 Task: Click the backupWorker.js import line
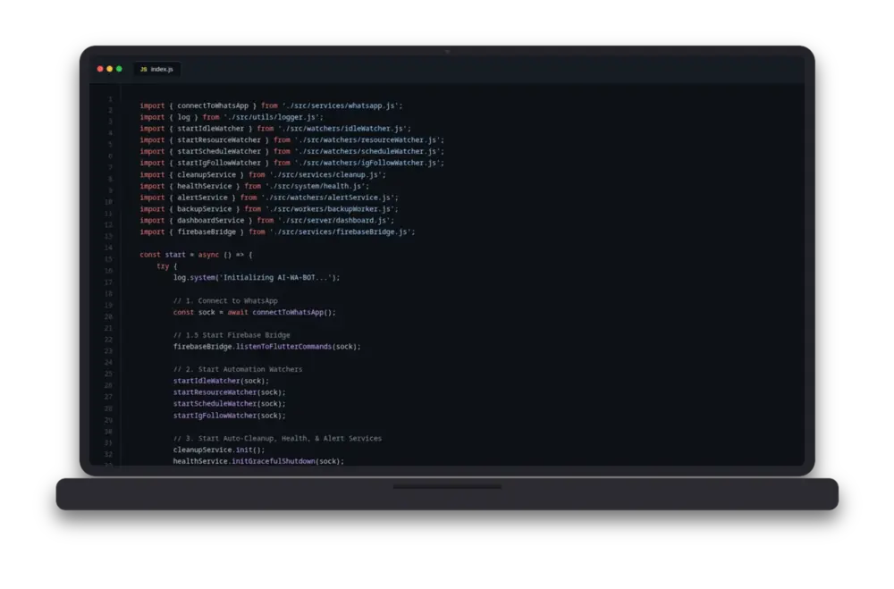[x=269, y=208]
